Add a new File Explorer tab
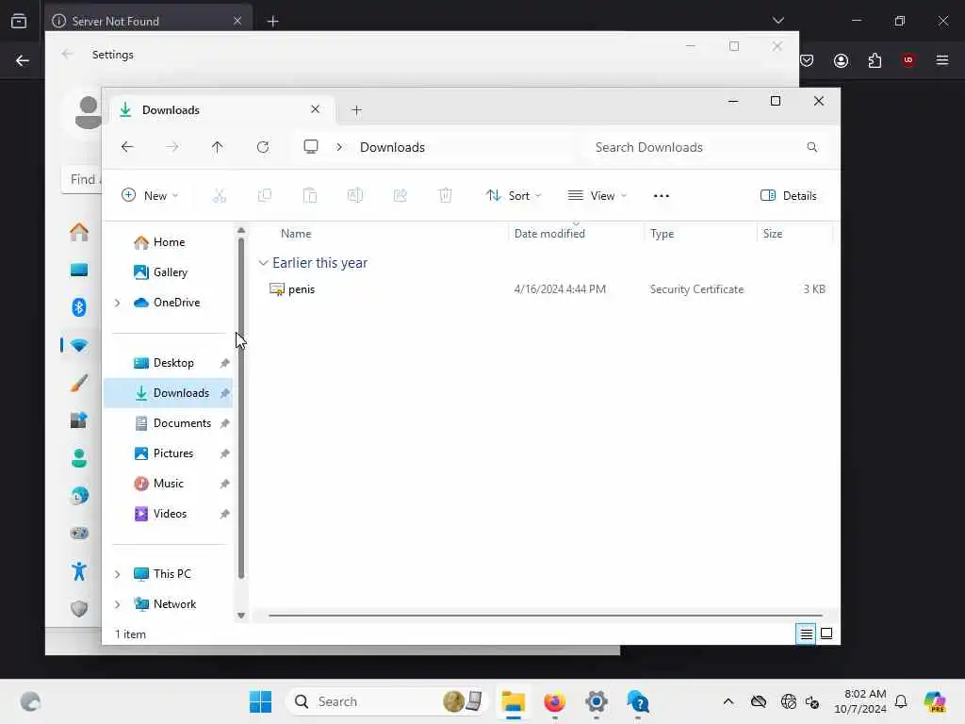Image resolution: width=965 pixels, height=724 pixels. [356, 110]
